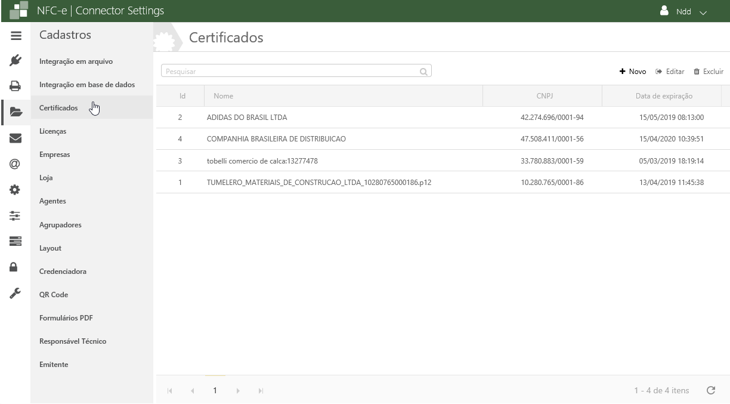This screenshot has width=730, height=404.
Task: Select Empresas from the Cadastros menu
Action: coord(55,155)
